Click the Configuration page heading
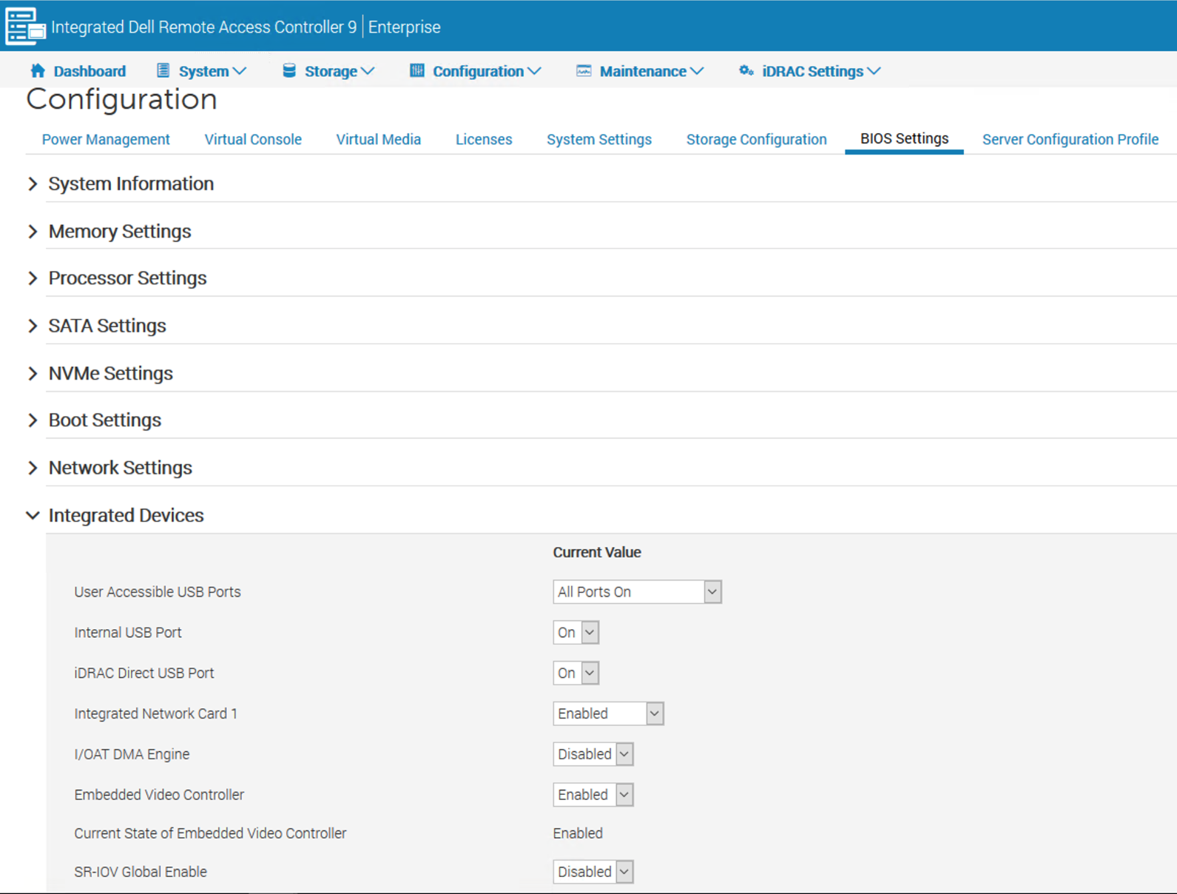The height and width of the screenshot is (894, 1177). point(122,99)
